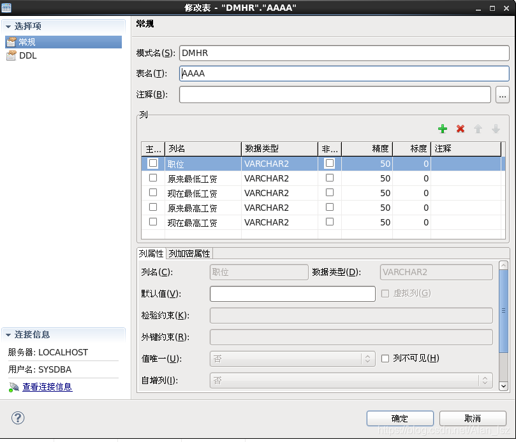
Task: Click the 用户名: SYSDBA text
Action: pyautogui.click(x=40, y=369)
